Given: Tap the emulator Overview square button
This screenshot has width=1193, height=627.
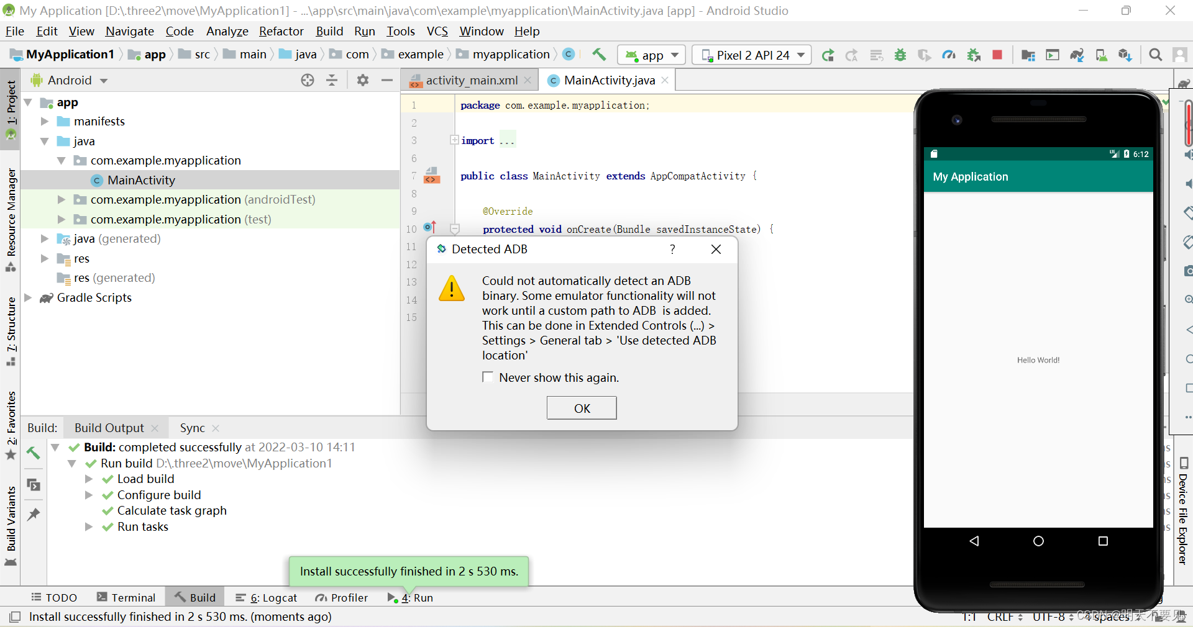Looking at the screenshot, I should click(x=1103, y=541).
